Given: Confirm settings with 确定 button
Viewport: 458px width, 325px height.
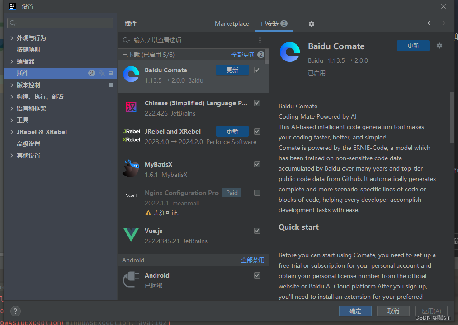Looking at the screenshot, I should 355,311.
